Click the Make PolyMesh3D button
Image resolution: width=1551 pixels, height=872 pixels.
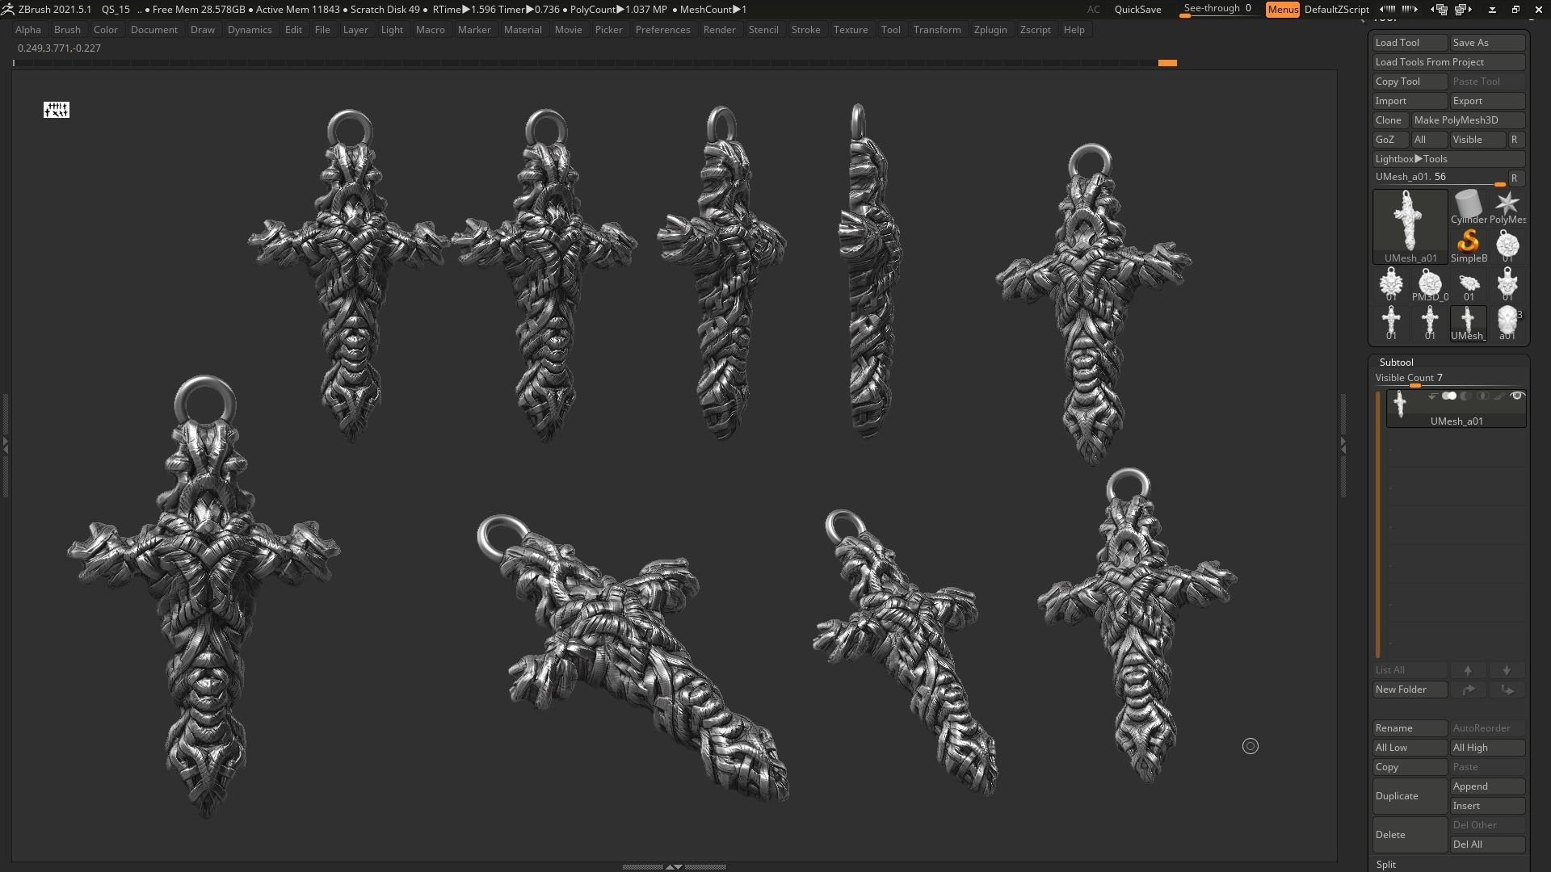[x=1467, y=120]
